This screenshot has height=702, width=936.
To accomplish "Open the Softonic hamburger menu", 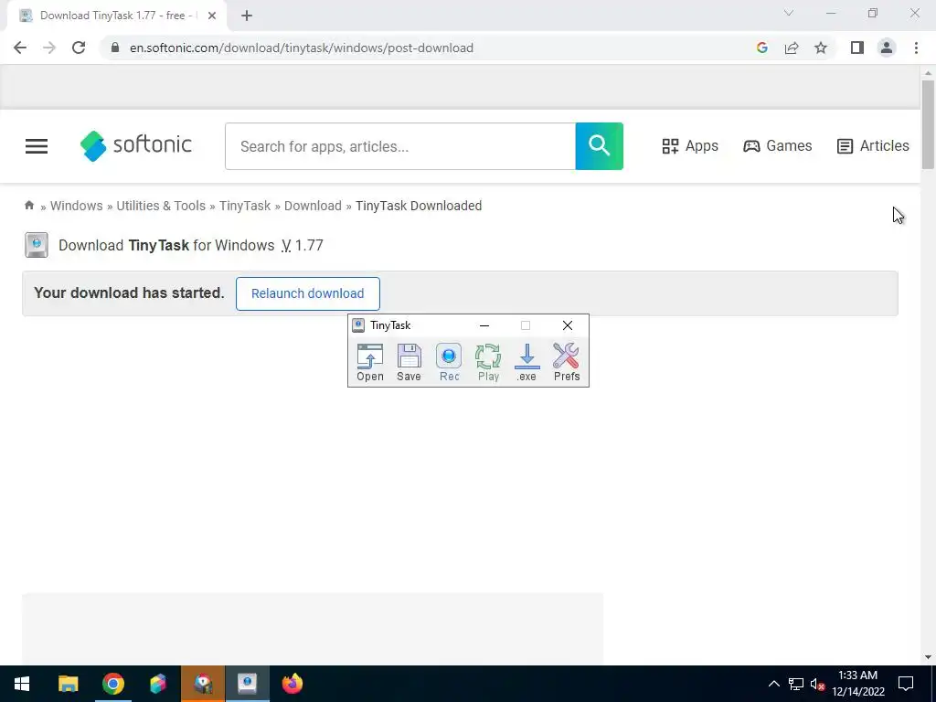I will [37, 146].
